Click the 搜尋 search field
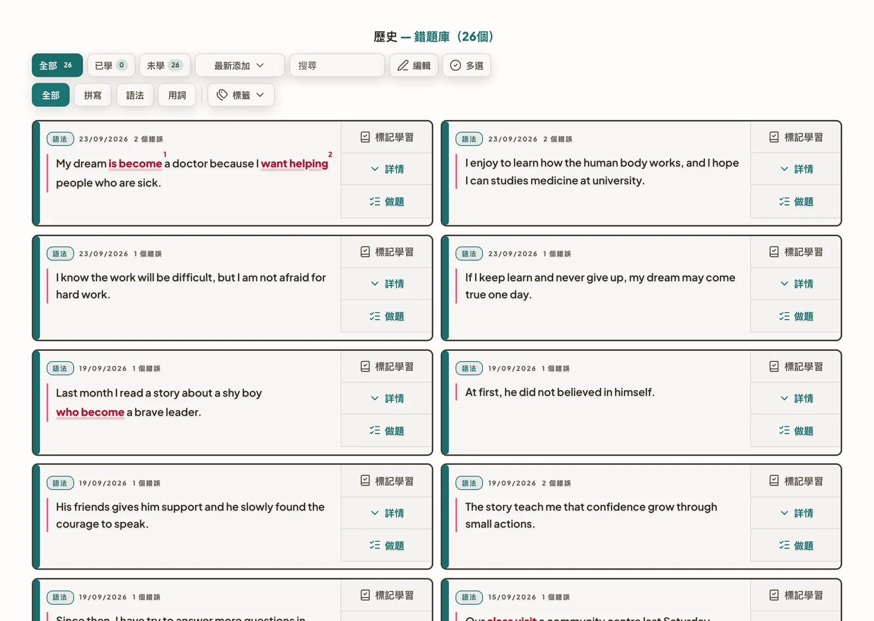Viewport: 874px width, 621px height. pyautogui.click(x=338, y=65)
